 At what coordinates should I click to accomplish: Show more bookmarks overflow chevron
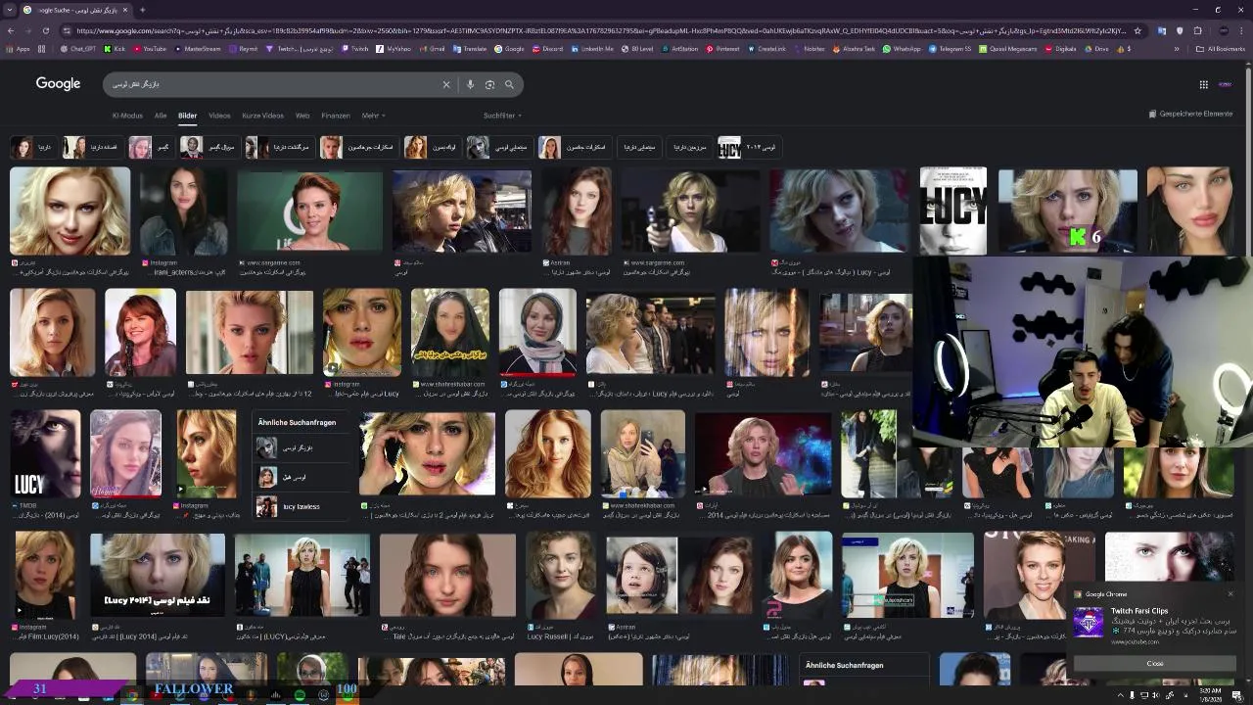tap(1177, 48)
